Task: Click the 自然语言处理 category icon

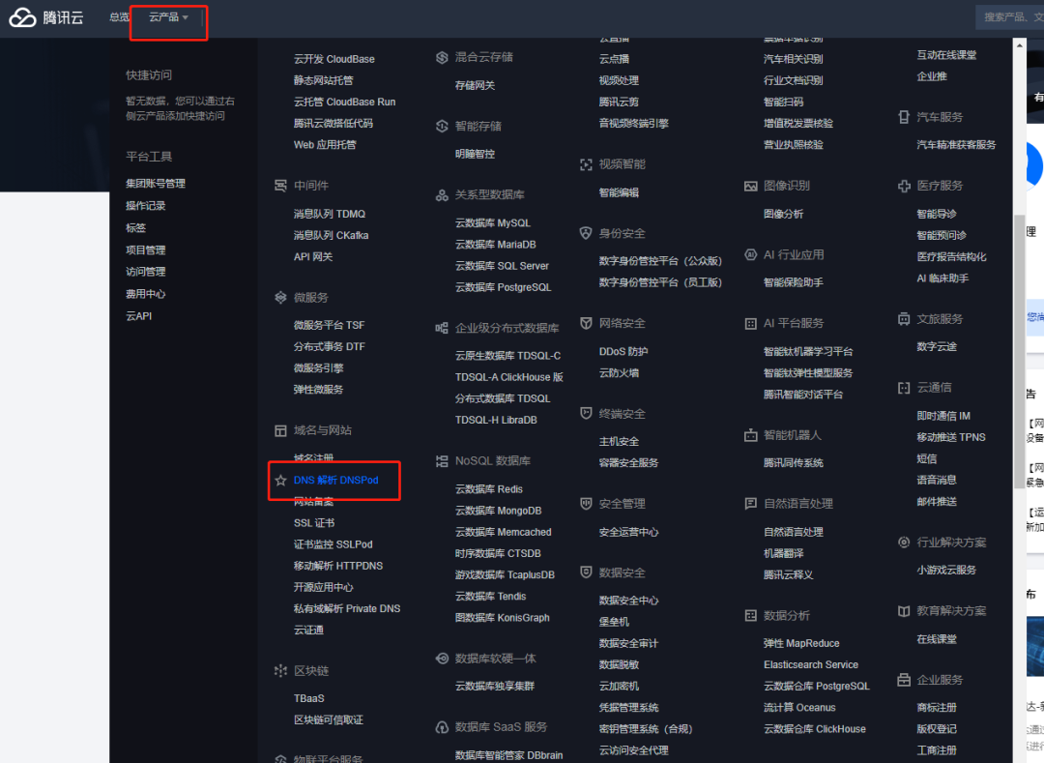Action: pyautogui.click(x=750, y=504)
